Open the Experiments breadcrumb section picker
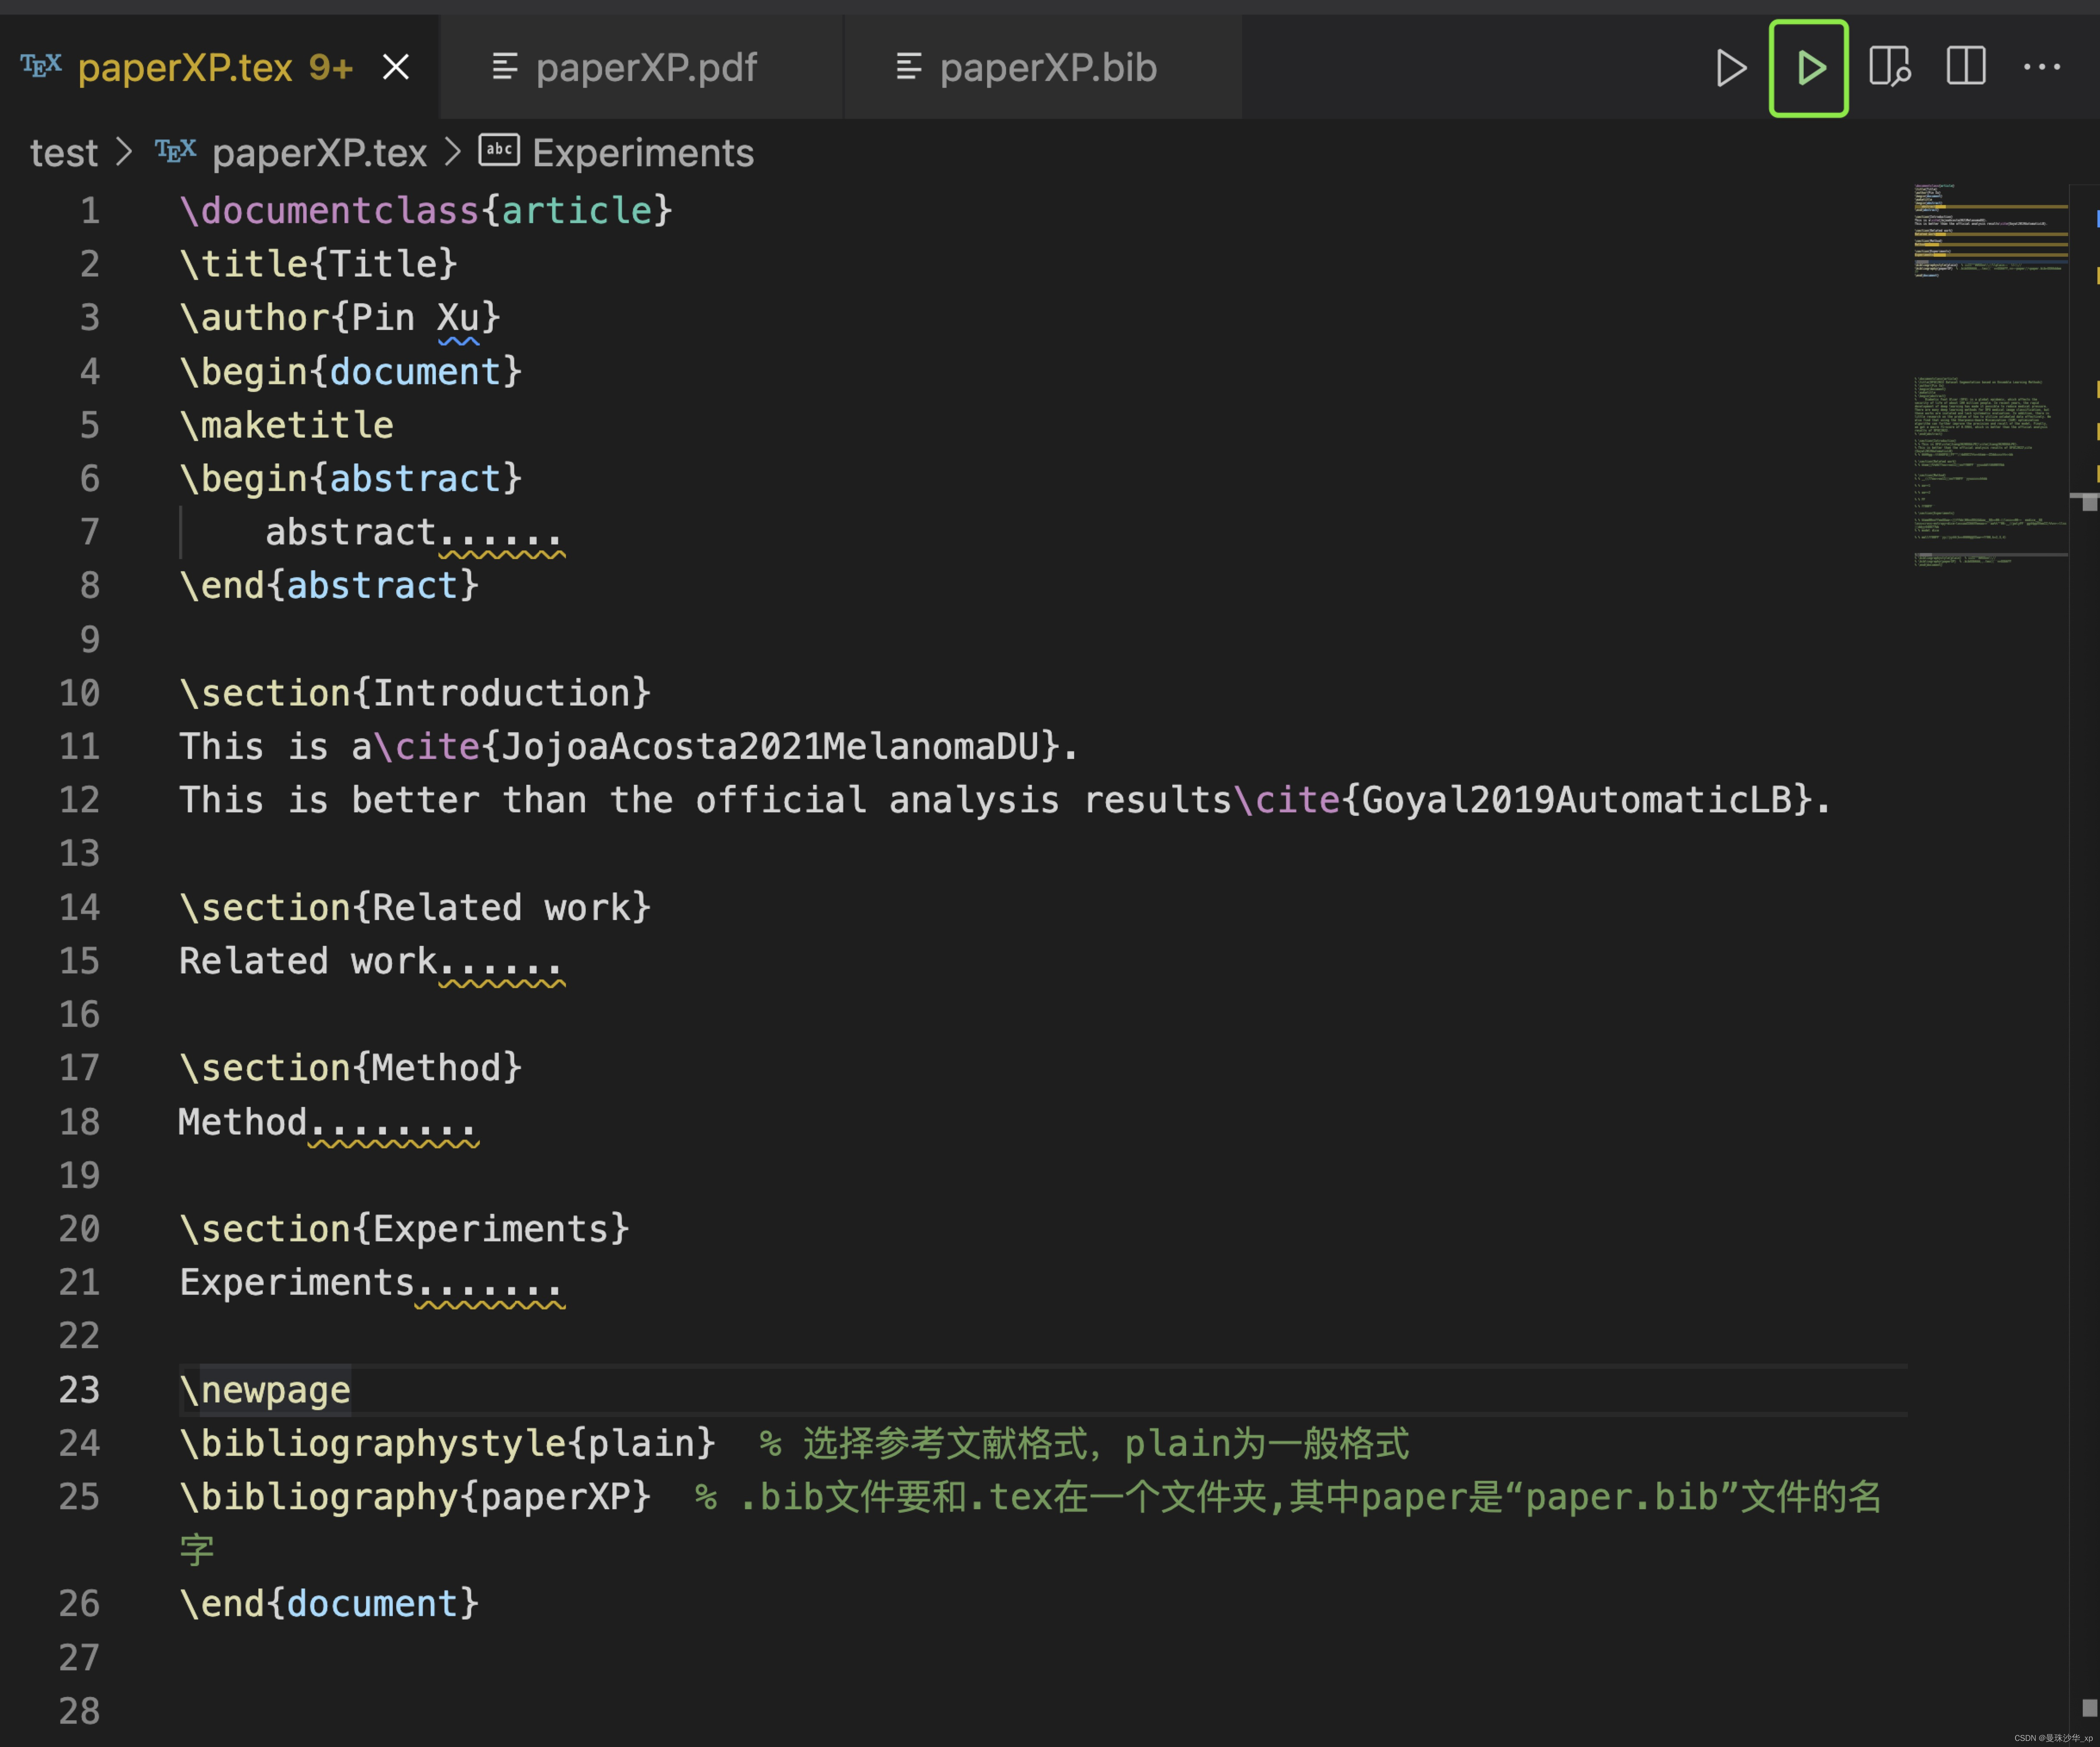Image resolution: width=2100 pixels, height=1747 pixels. point(643,151)
